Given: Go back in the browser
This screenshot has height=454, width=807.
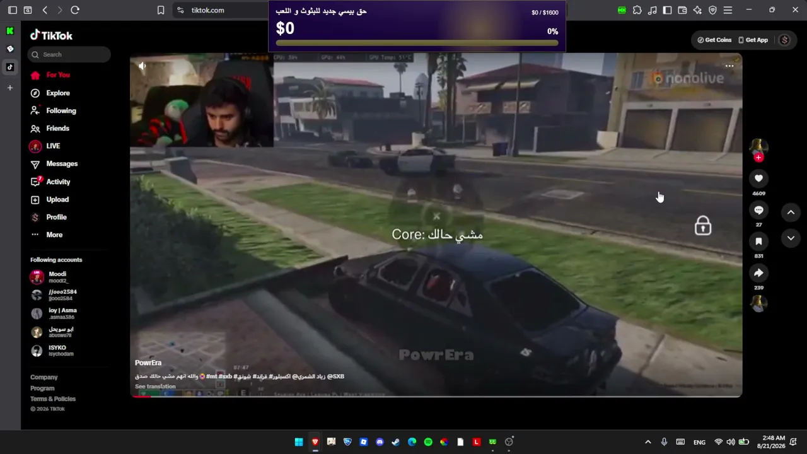Looking at the screenshot, I should pos(45,10).
